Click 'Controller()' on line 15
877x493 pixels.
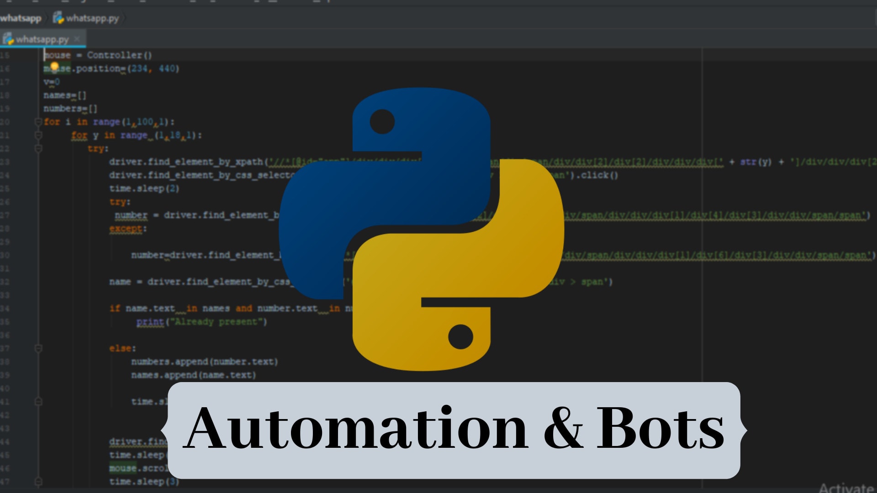point(119,55)
